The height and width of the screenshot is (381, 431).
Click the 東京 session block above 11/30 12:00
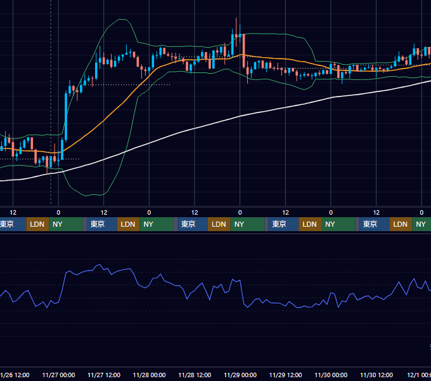click(x=374, y=224)
